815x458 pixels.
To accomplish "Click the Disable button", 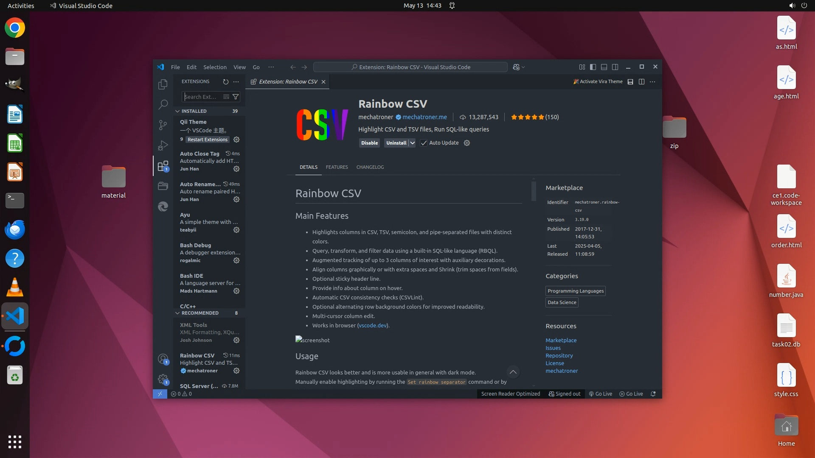I will [369, 143].
